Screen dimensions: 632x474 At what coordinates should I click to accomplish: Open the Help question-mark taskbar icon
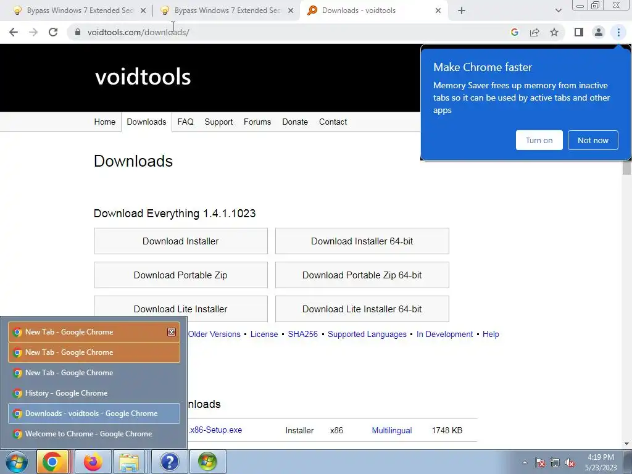click(x=170, y=462)
